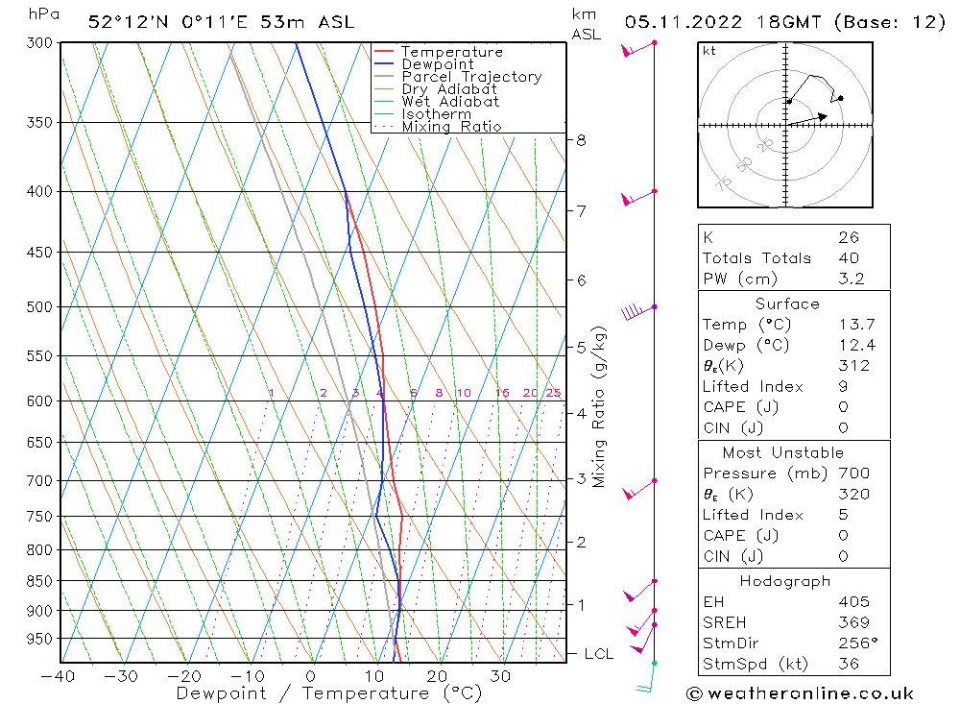Click the Most Unstable Pressure value 700

click(853, 473)
